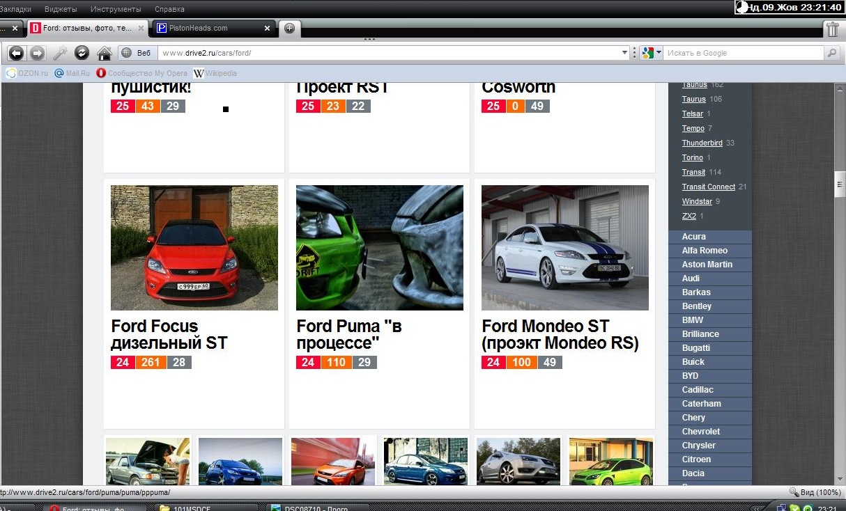Open the 101MSDCF folder in the taskbar
The width and height of the screenshot is (846, 511).
tap(206, 507)
